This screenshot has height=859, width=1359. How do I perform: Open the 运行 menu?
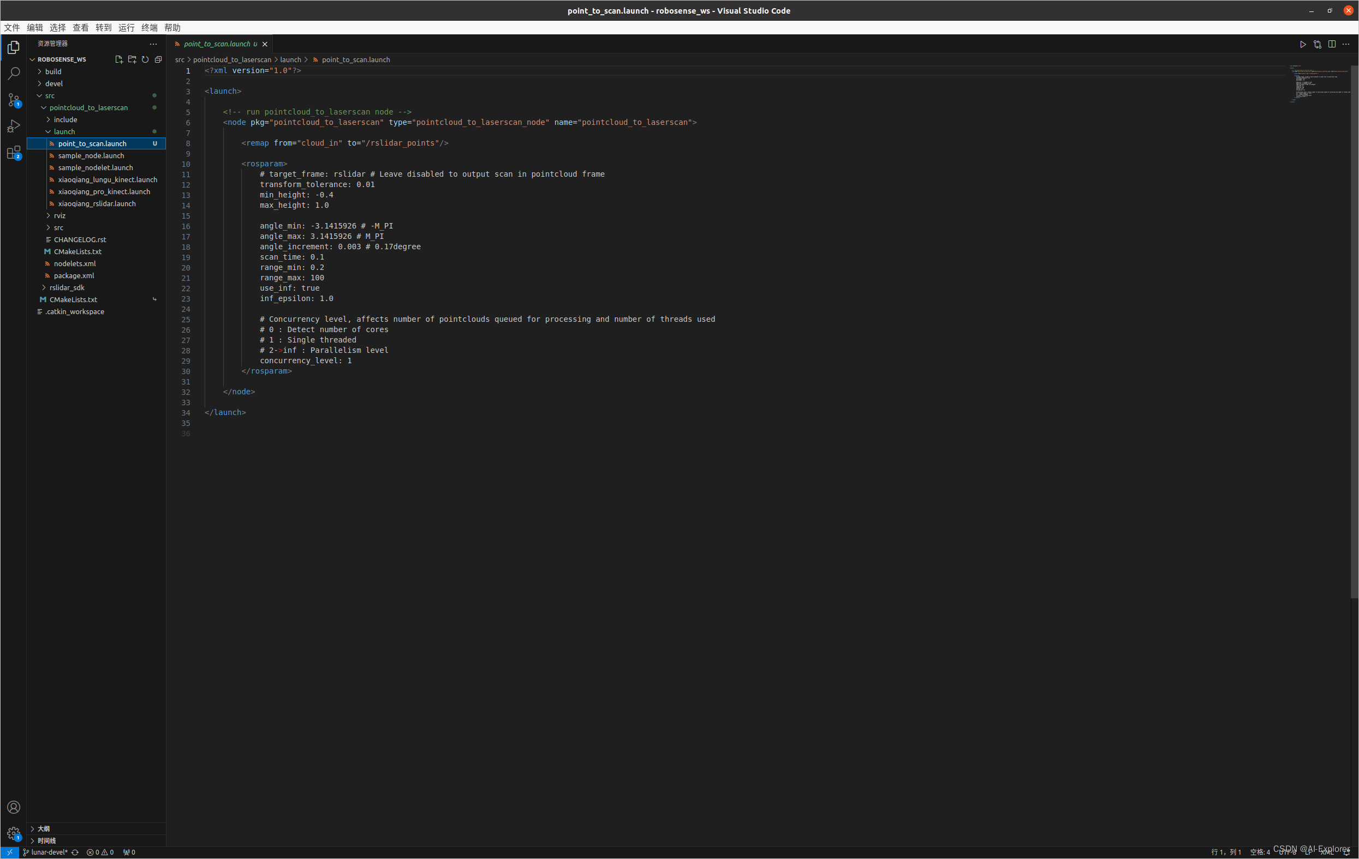127,28
